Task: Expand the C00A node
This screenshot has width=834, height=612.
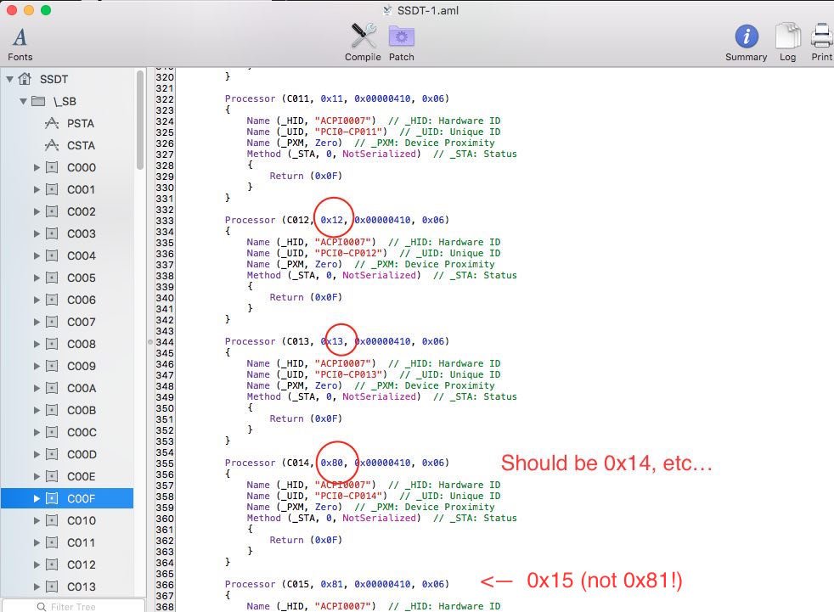Action: tap(37, 388)
